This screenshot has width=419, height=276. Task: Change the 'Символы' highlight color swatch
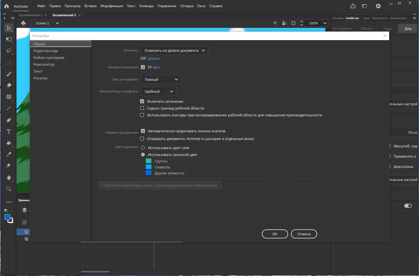tap(149, 167)
